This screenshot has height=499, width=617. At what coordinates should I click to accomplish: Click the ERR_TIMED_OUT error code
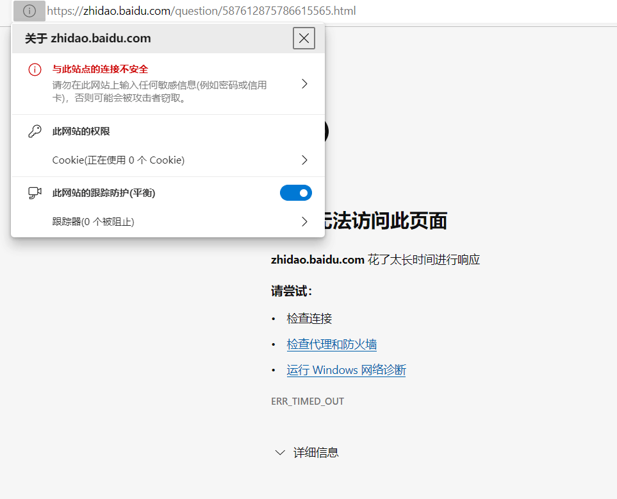[x=308, y=402]
